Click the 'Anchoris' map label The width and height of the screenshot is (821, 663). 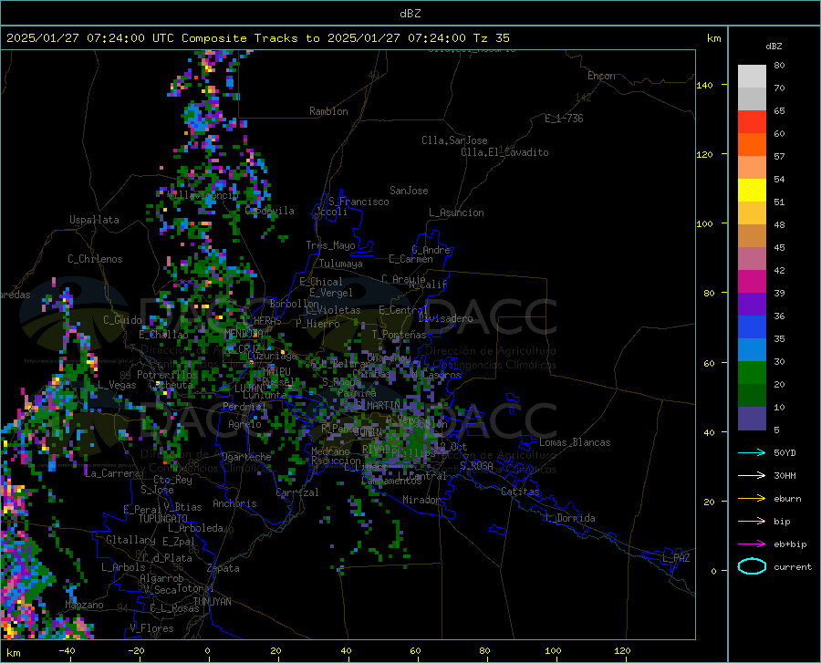tap(234, 503)
